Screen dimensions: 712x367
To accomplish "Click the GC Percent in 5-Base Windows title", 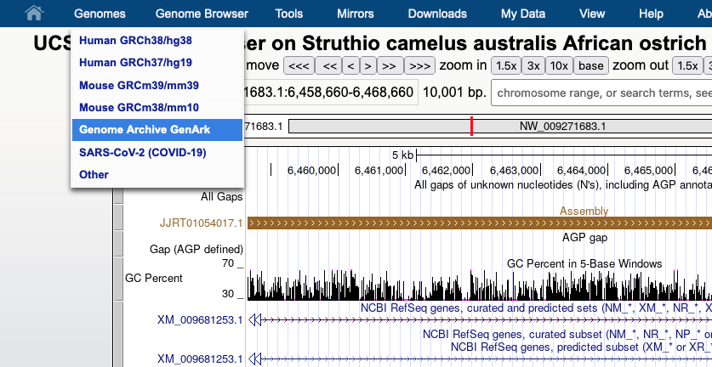I will tap(584, 263).
